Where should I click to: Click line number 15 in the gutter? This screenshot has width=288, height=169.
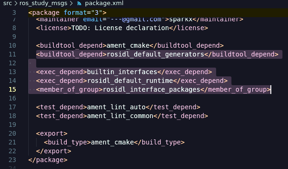pyautogui.click(x=13, y=89)
